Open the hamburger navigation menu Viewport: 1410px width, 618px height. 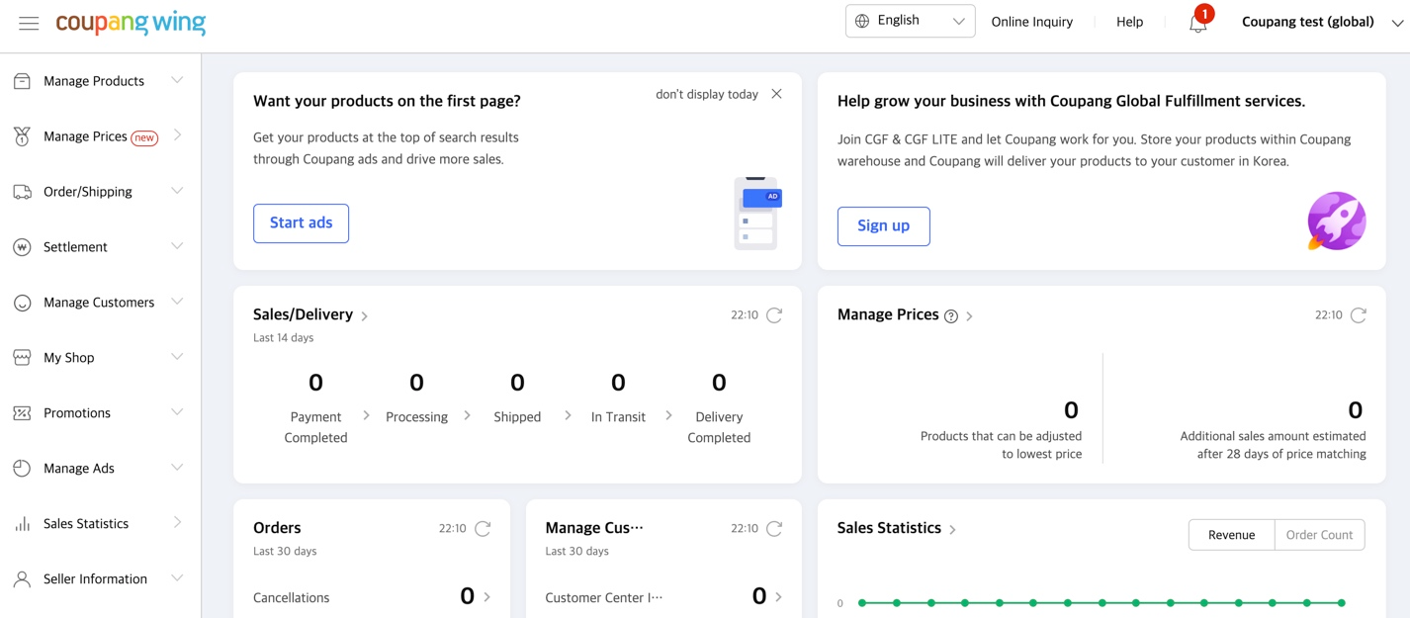[x=29, y=22]
